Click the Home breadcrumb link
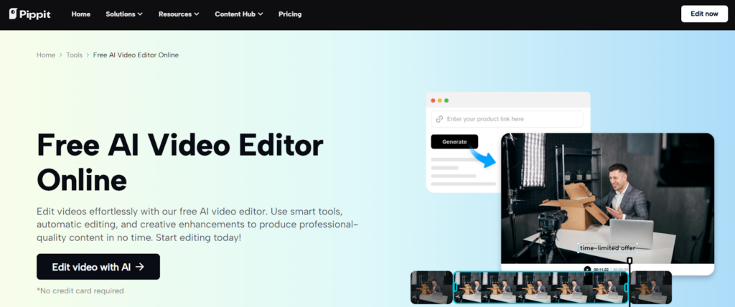The height and width of the screenshot is (307, 735). (x=46, y=55)
